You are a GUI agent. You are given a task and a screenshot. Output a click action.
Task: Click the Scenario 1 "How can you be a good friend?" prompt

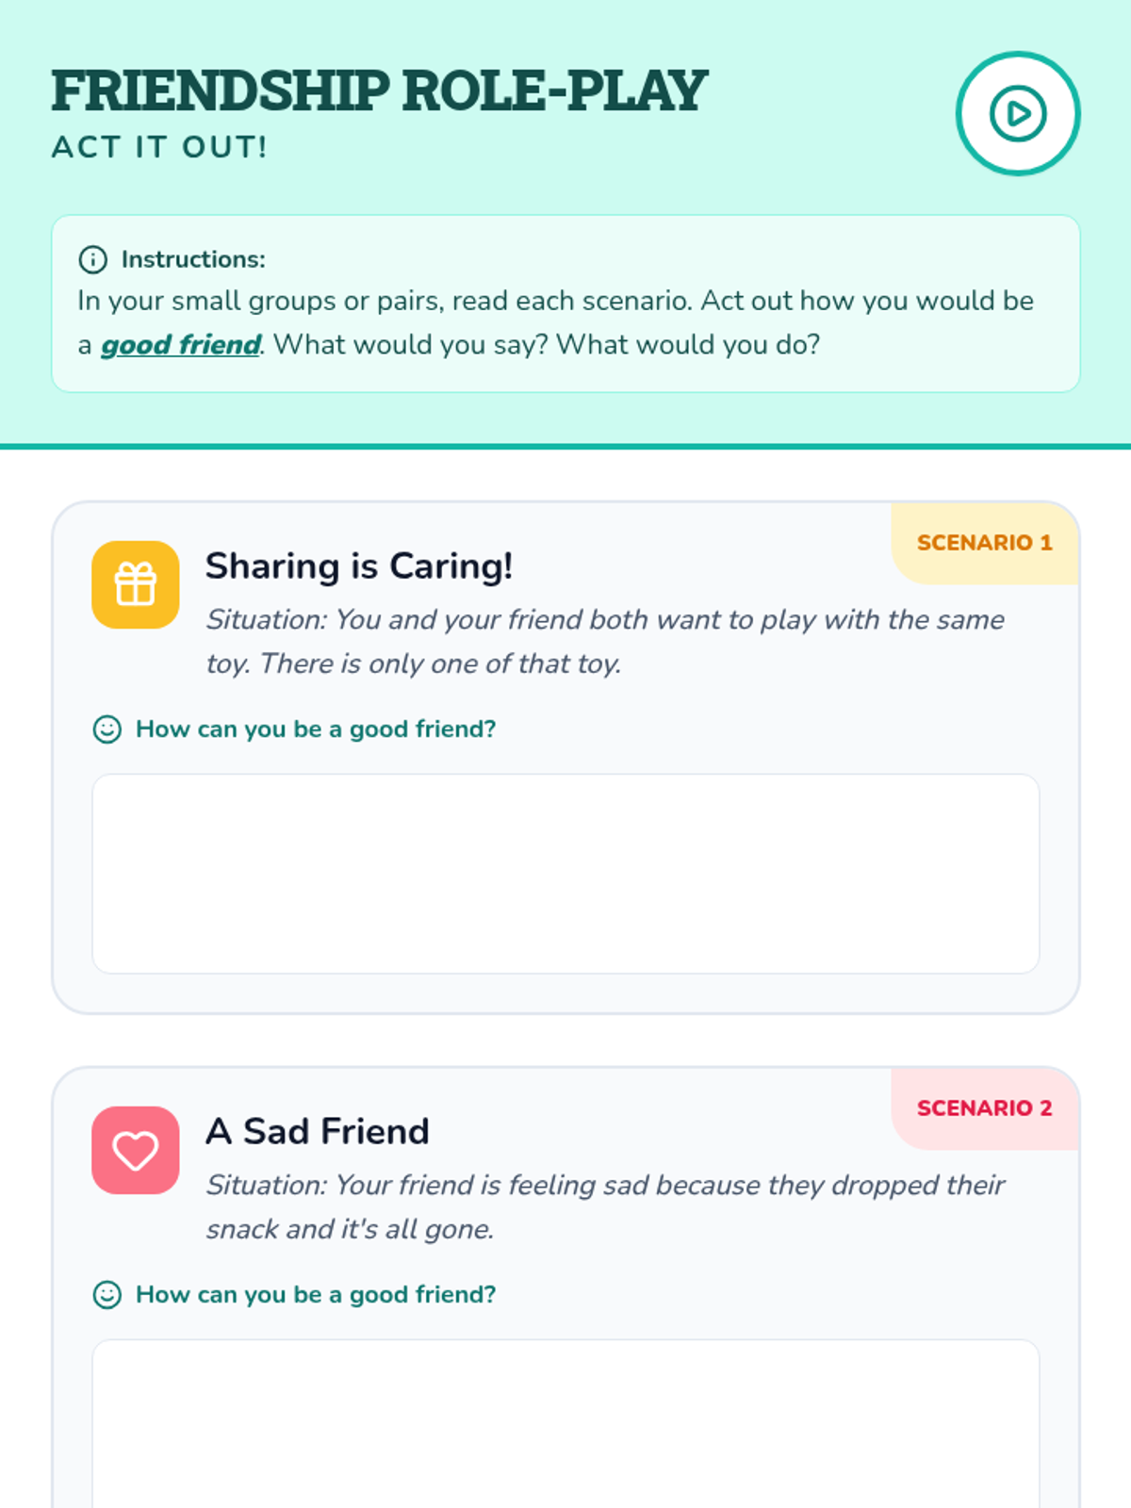tap(316, 729)
